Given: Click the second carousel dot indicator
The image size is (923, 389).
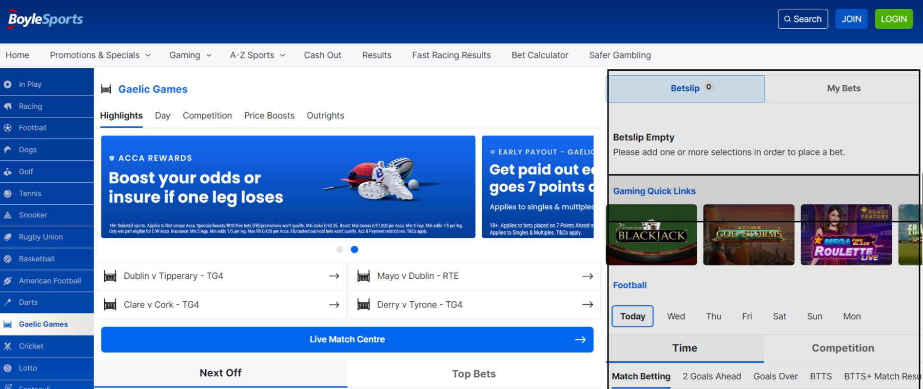Looking at the screenshot, I should point(354,250).
